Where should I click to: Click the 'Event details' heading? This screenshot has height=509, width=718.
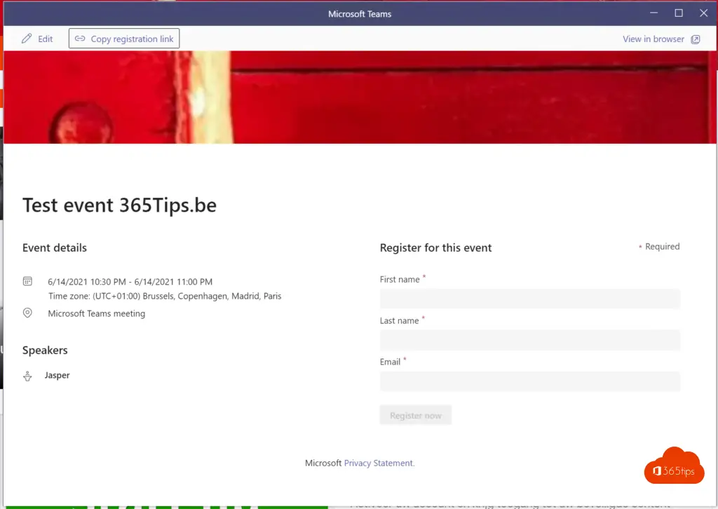coord(55,247)
